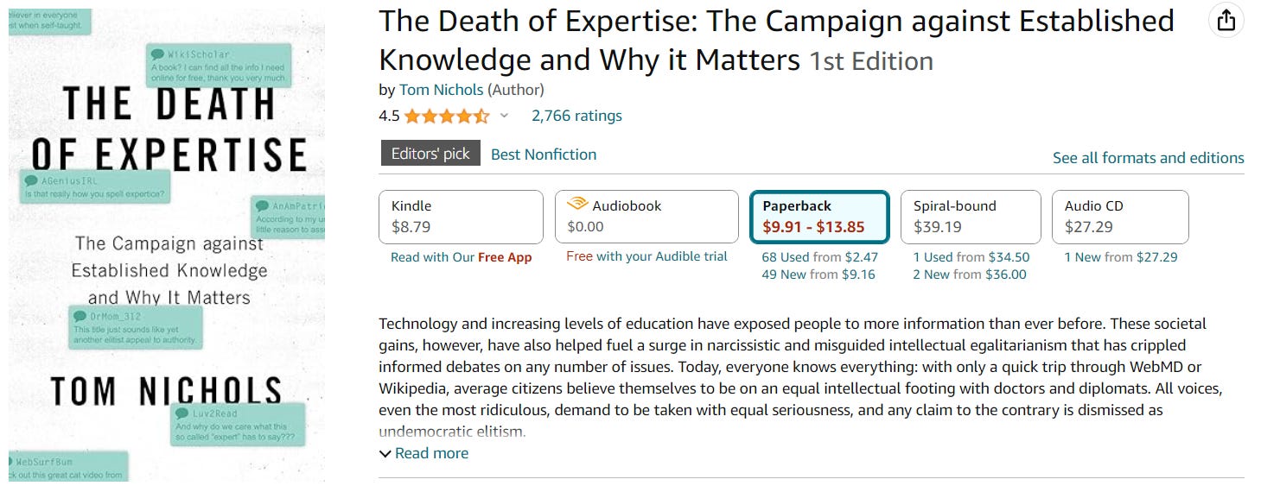Open the Best Nonfiction category link
Screen dimensions: 1280x492
544,155
